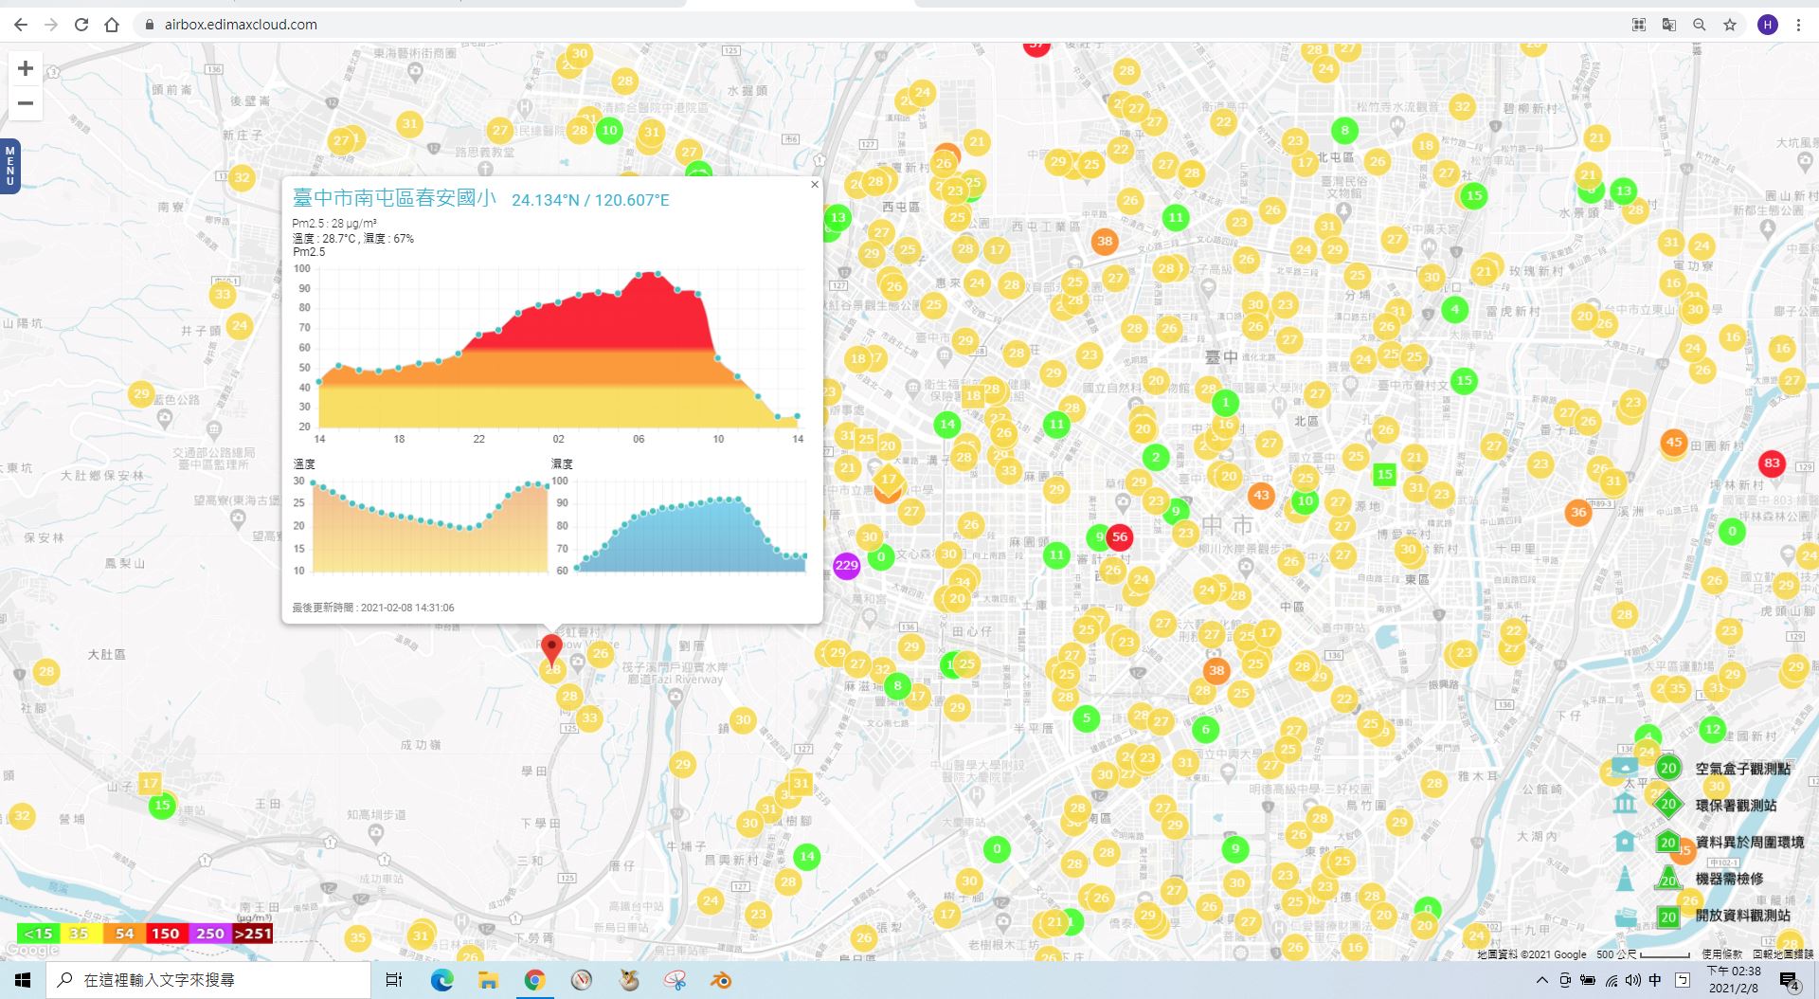This screenshot has height=999, width=1819.
Task: Click the 開放資料觀測站 legend entry
Action: (x=1742, y=916)
